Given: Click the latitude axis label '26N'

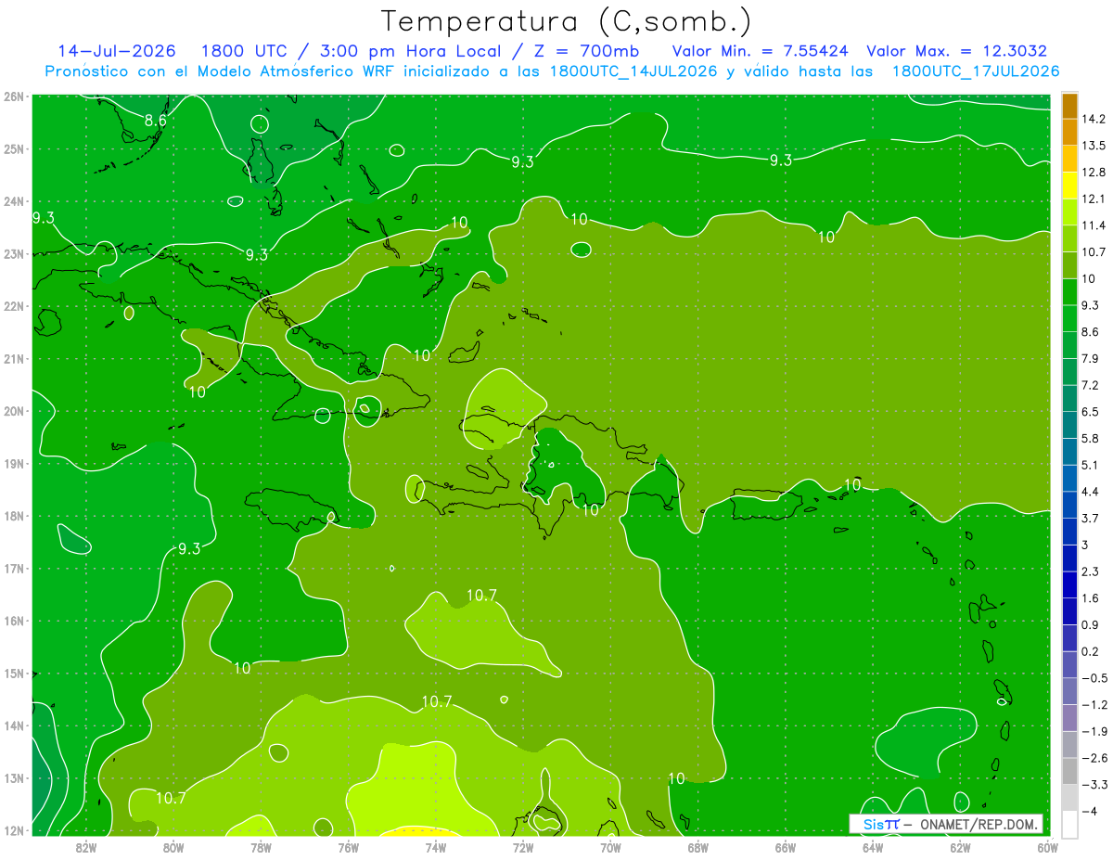Looking at the screenshot, I should [x=14, y=96].
